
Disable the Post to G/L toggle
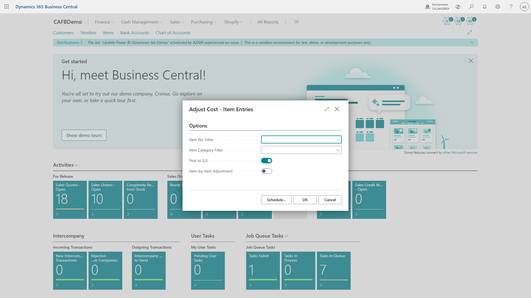click(267, 161)
